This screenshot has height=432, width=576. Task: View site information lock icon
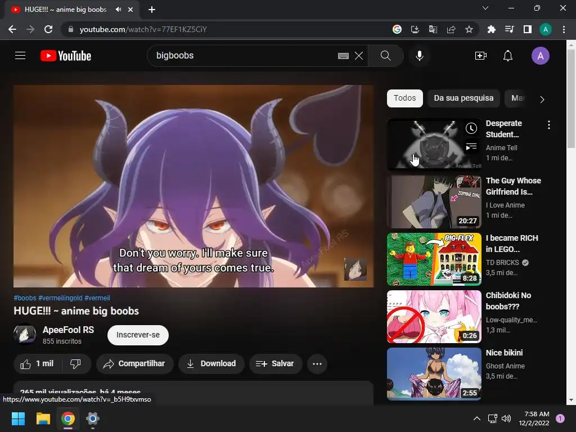point(71,29)
